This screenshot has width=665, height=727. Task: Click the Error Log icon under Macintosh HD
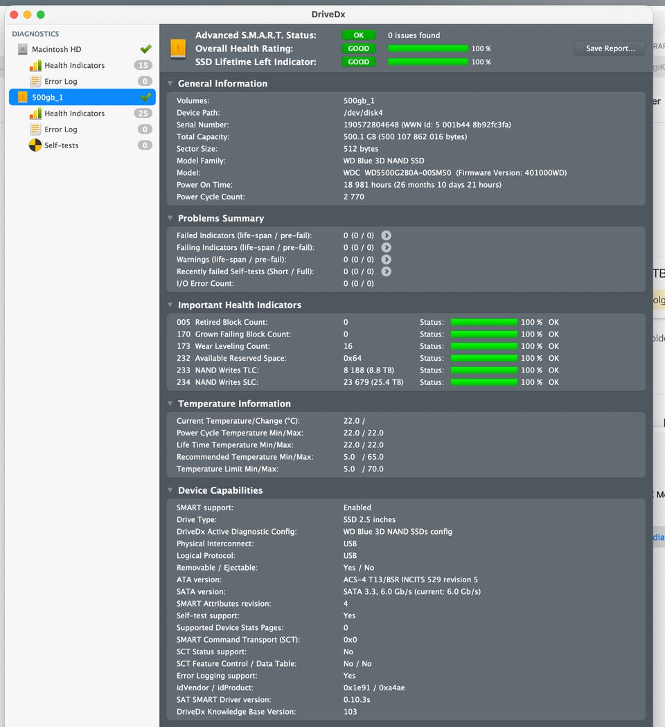pos(35,81)
